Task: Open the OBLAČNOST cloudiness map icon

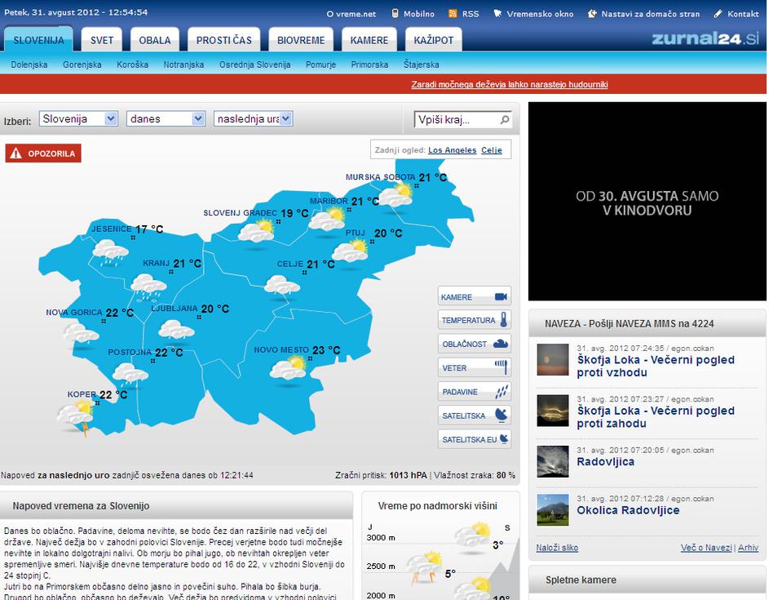Action: 501,344
